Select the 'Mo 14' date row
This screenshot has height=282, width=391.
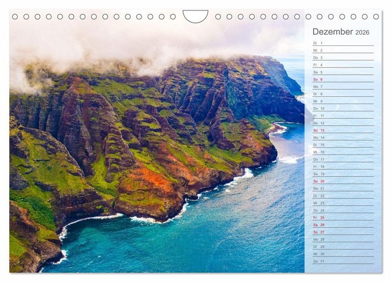(x=343, y=138)
